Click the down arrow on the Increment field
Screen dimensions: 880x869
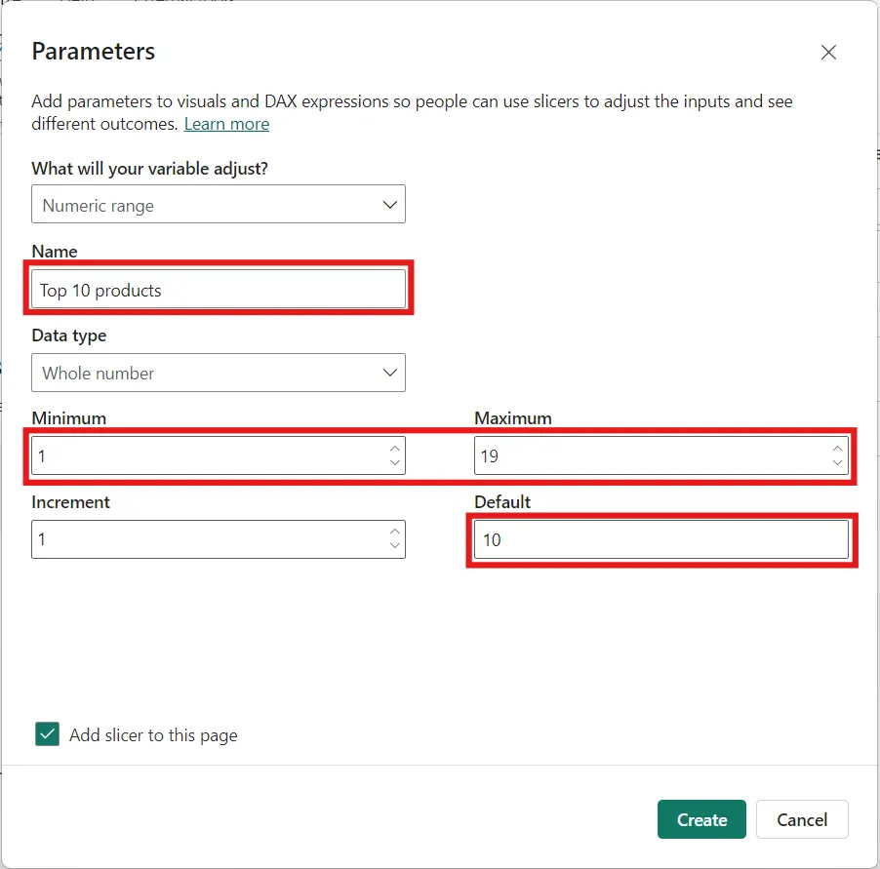pyautogui.click(x=394, y=544)
